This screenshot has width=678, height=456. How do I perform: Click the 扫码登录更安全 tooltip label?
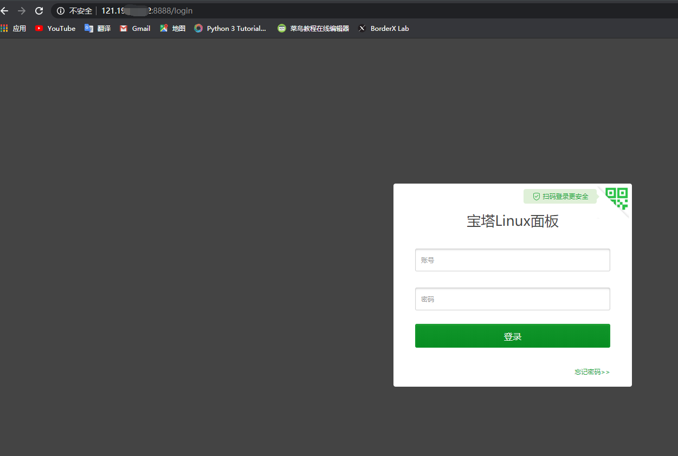[x=560, y=197]
